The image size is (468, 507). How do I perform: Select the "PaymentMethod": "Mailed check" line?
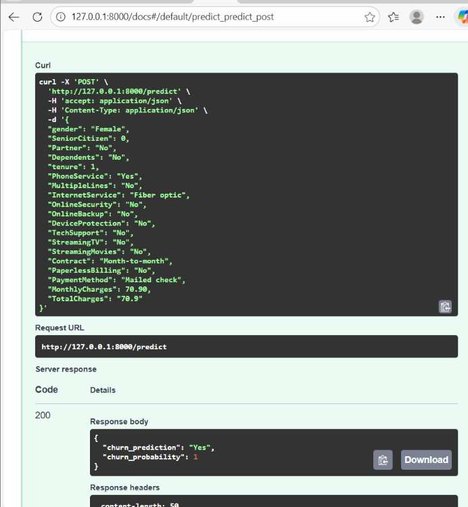pos(116,280)
